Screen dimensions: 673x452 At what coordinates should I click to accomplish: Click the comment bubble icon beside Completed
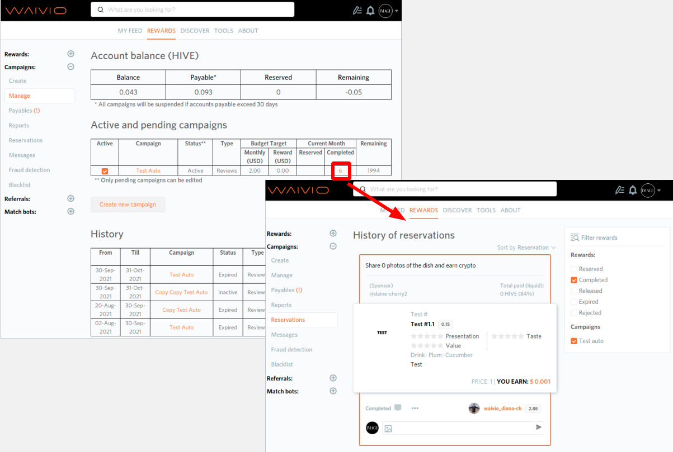(398, 408)
